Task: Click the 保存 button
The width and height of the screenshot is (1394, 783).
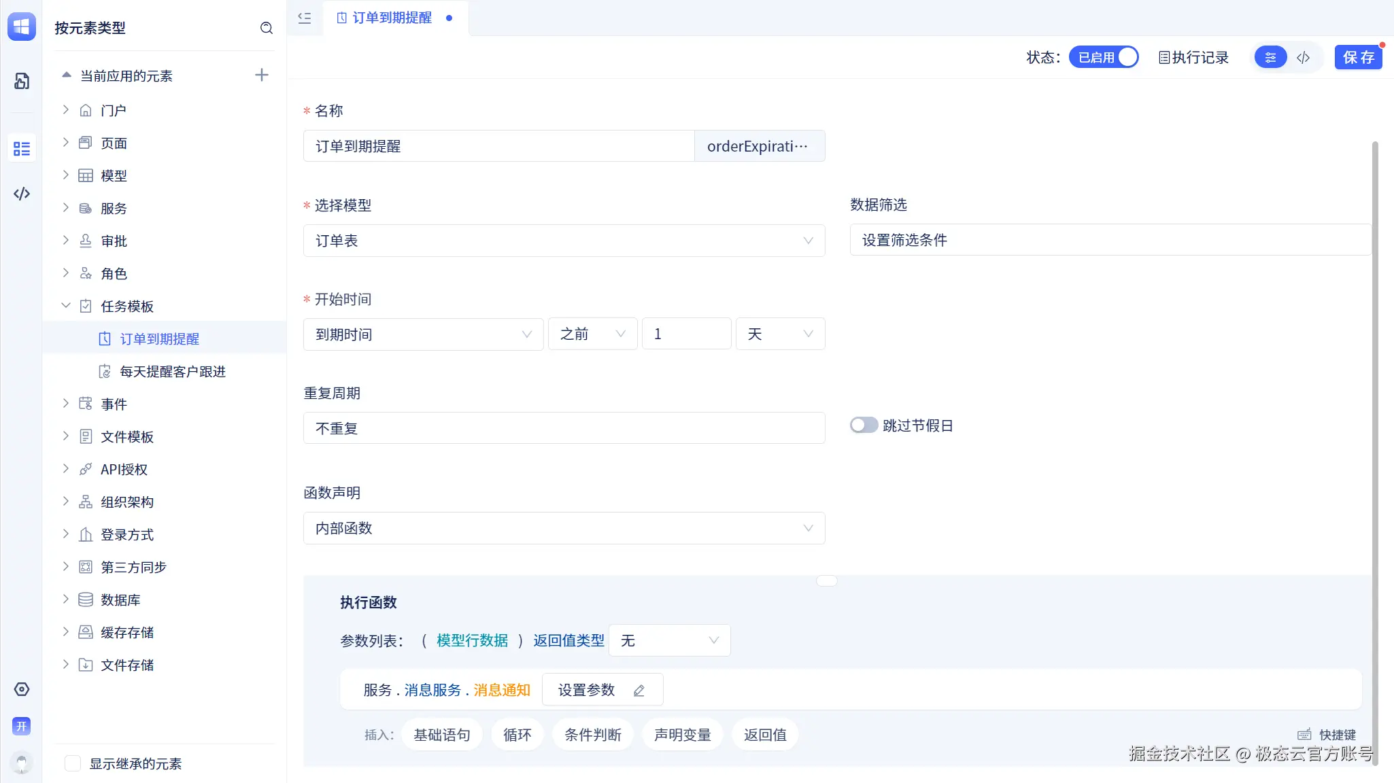Action: 1358,58
